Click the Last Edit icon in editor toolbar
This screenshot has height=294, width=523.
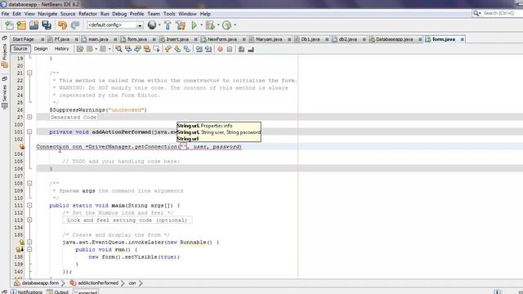80,49
